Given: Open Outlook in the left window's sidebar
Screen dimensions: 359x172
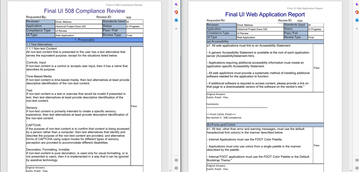Looking at the screenshot, I should (x=176, y=20).
